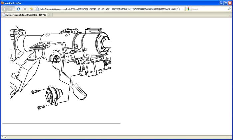Viewport: 233px width, 140px height.
Task: Close the Firefox window
Action: click(x=230, y=3)
